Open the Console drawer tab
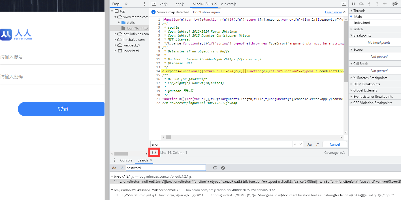401x200 pixels. (126, 160)
